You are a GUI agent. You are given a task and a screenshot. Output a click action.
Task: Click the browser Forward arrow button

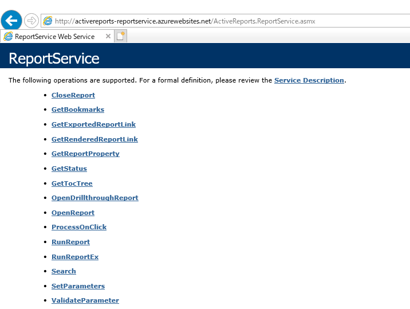(x=31, y=21)
